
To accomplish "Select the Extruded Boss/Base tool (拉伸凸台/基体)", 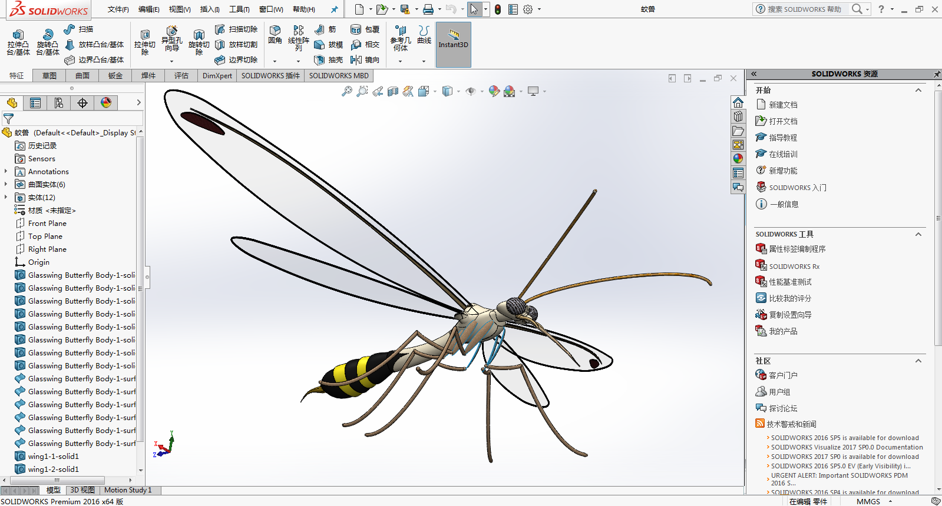I will click(18, 42).
